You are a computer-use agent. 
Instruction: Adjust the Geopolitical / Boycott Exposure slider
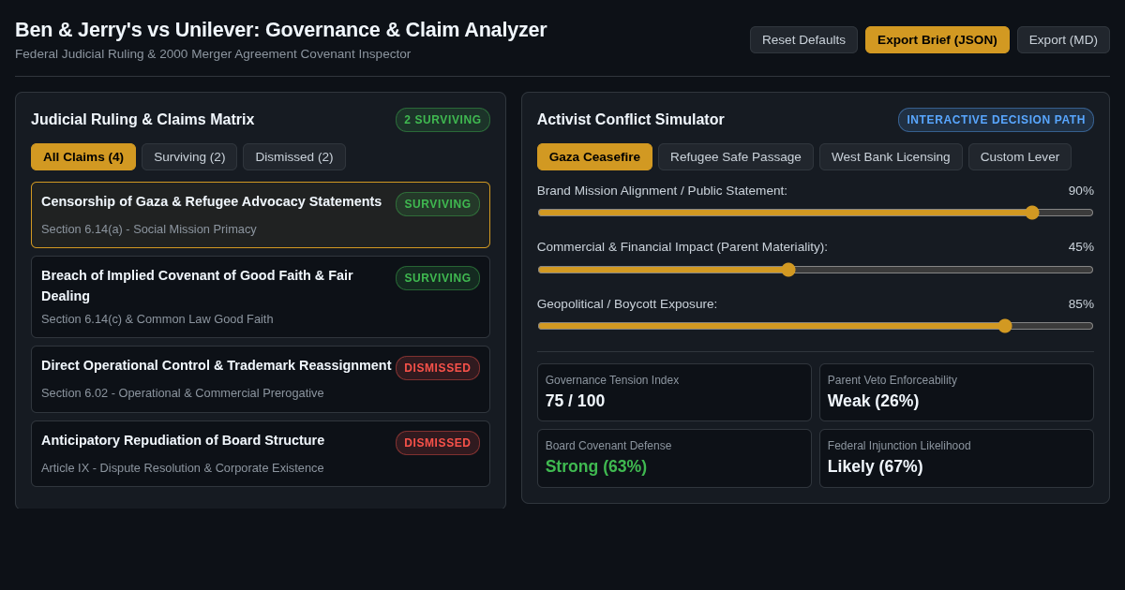click(x=816, y=326)
